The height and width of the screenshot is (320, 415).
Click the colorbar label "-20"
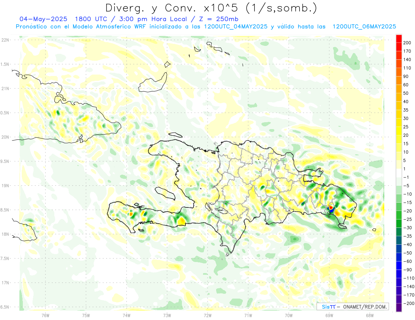408,211
